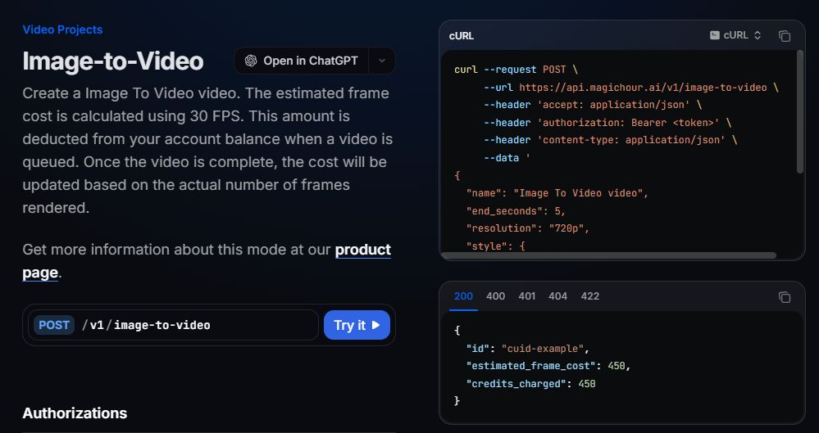Switch to the 200 response tab
This screenshot has height=433, width=819.
463,296
